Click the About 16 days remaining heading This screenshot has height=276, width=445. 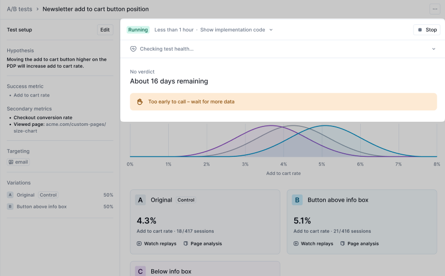(x=169, y=81)
